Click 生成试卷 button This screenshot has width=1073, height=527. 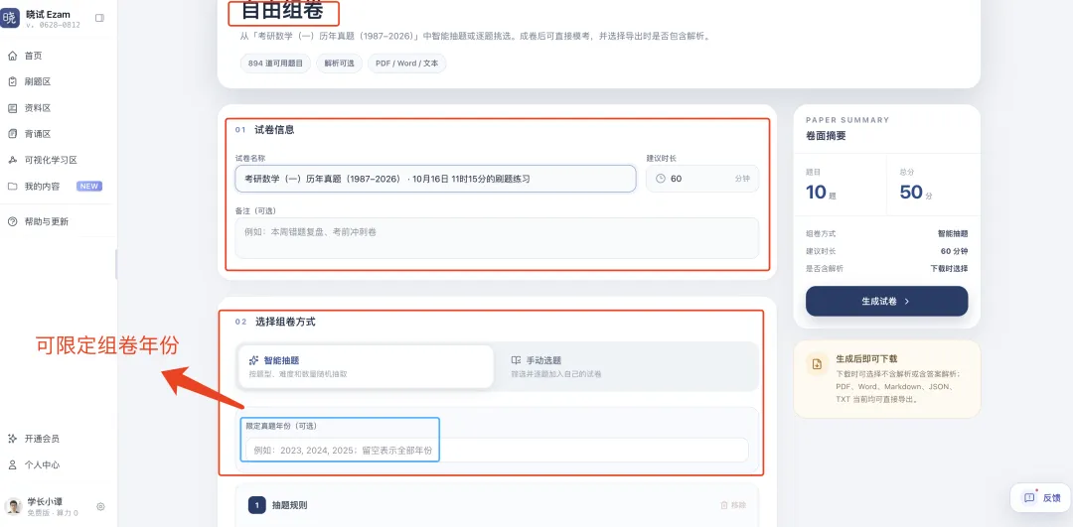point(887,301)
